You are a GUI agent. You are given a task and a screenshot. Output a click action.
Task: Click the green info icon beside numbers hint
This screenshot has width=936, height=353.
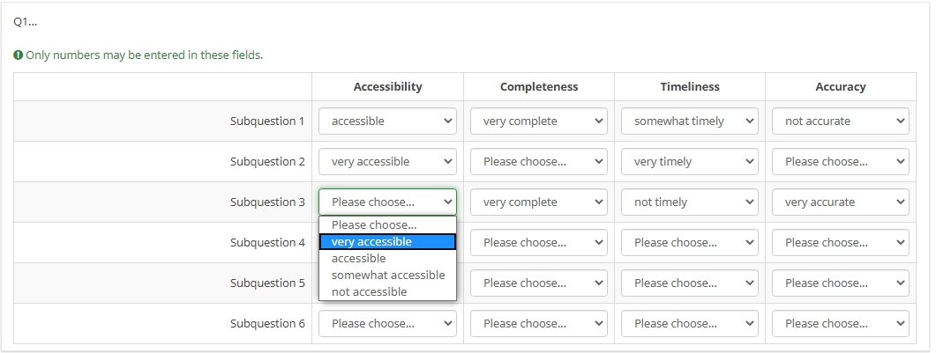tap(19, 55)
